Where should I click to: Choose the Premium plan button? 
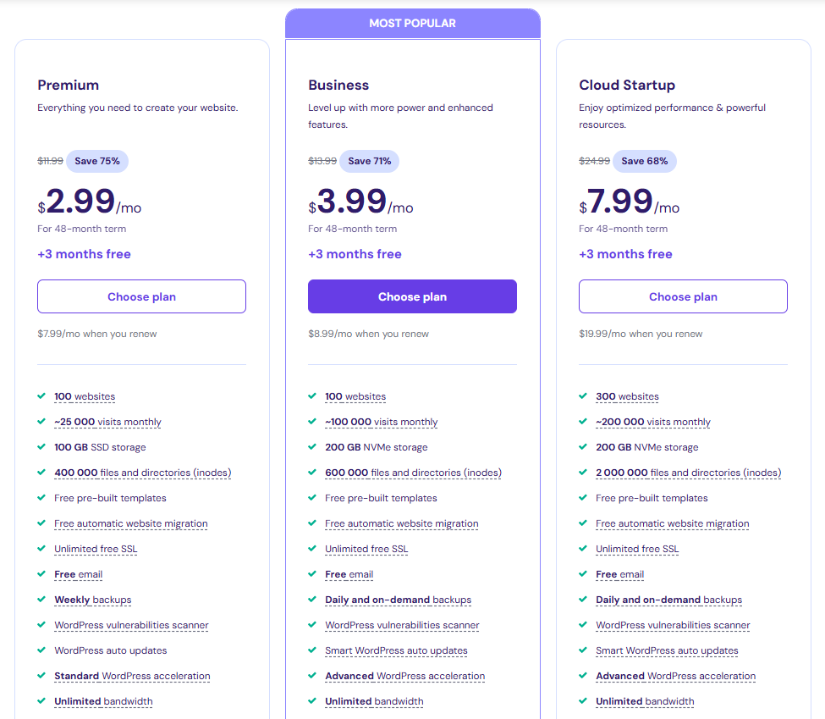[141, 296]
